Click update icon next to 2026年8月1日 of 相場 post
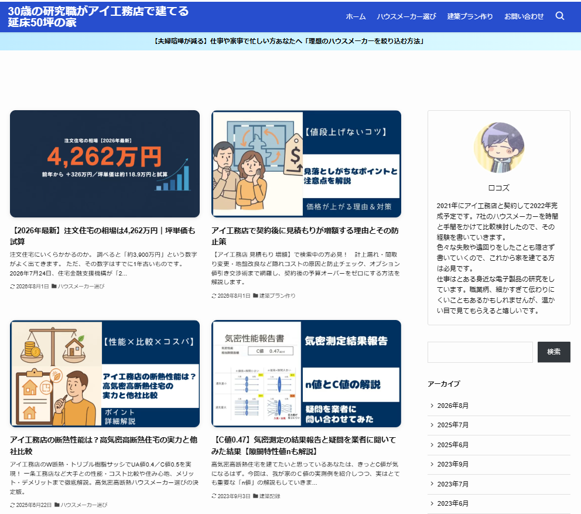The height and width of the screenshot is (514, 581). click(x=12, y=286)
